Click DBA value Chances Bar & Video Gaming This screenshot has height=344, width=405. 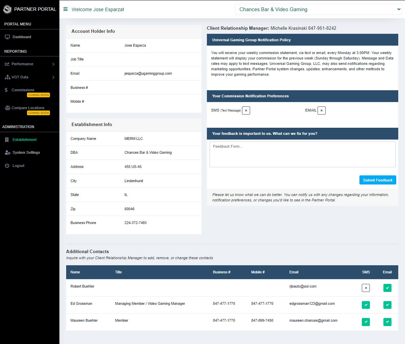148,152
